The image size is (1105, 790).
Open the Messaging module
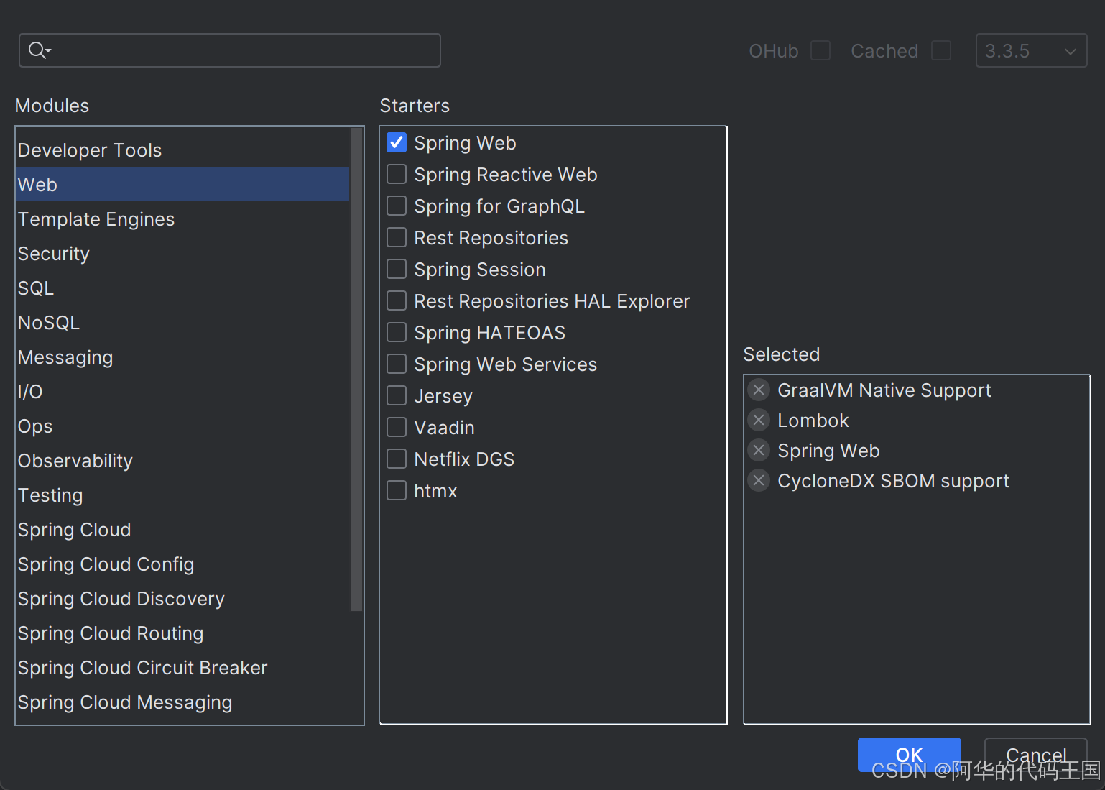[182, 357]
